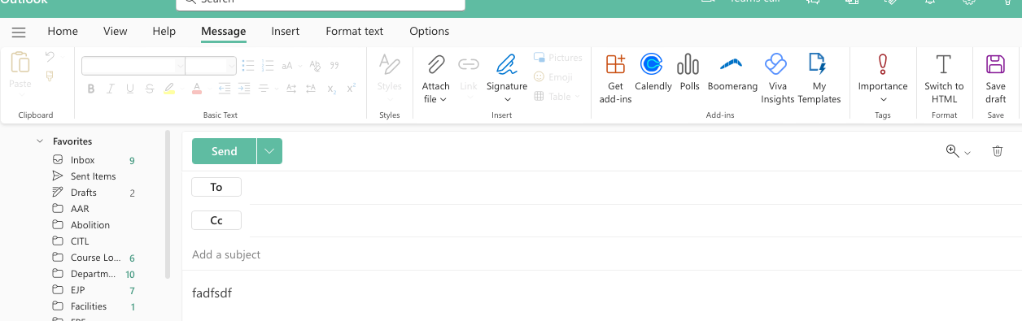Toggle Underline formatting
The width and height of the screenshot is (1022, 321).
(x=130, y=89)
